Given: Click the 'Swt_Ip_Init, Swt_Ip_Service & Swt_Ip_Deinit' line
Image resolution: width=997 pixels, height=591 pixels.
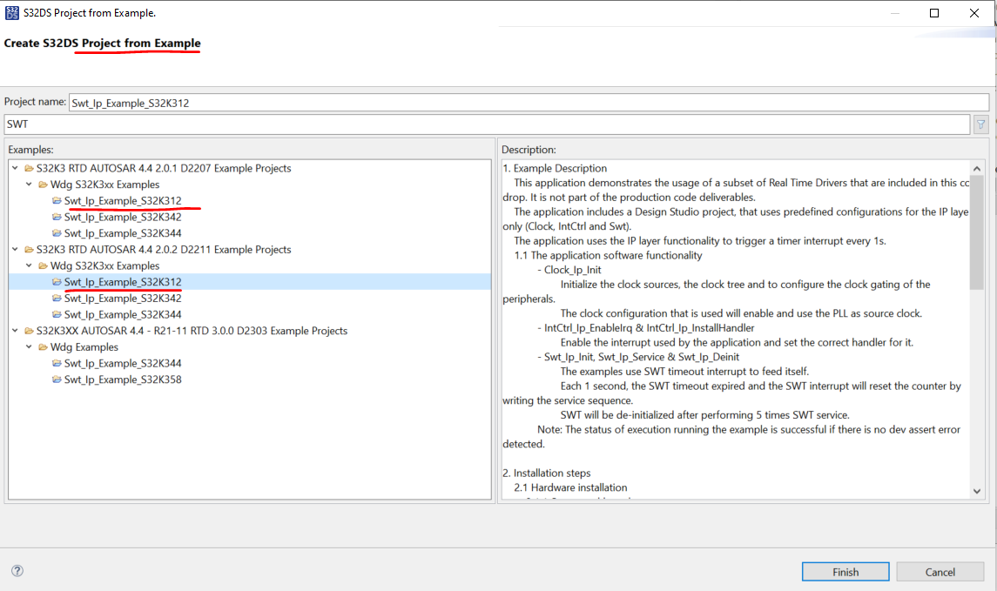Looking at the screenshot, I should (638, 357).
